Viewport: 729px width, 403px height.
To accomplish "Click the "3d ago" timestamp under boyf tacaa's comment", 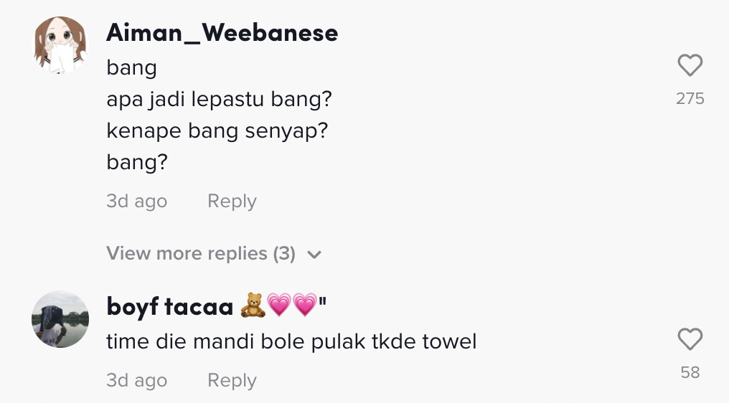I will click(136, 380).
